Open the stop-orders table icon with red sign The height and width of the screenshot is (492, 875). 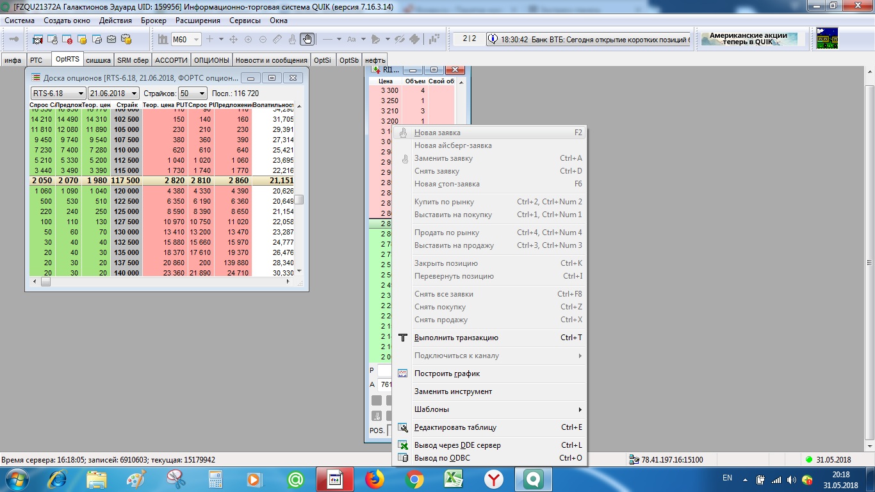[67, 39]
